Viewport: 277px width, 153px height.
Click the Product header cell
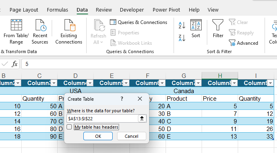(184, 98)
